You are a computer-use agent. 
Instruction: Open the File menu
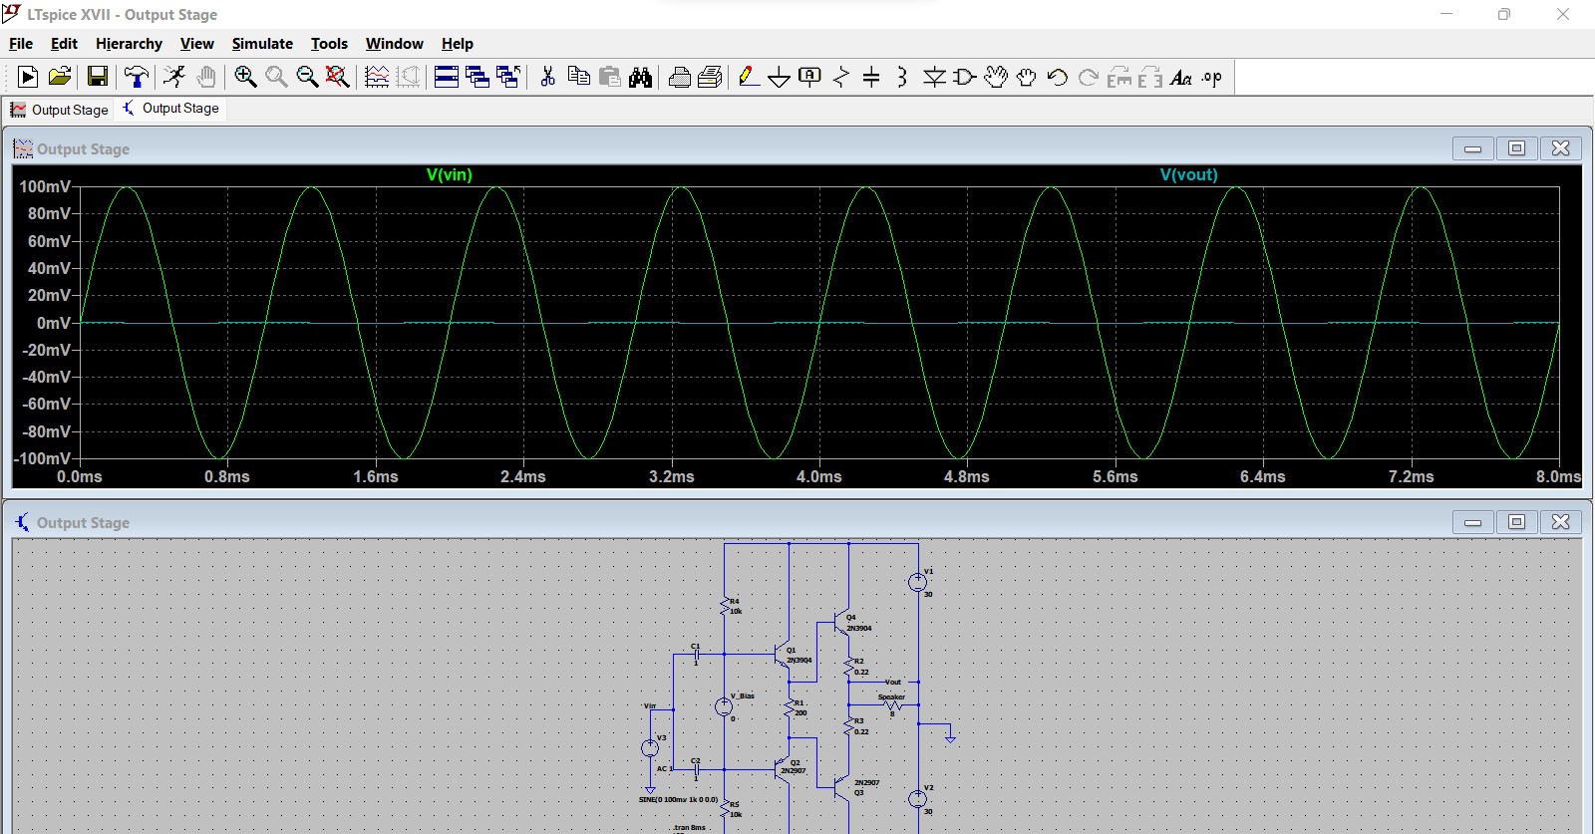pyautogui.click(x=21, y=44)
